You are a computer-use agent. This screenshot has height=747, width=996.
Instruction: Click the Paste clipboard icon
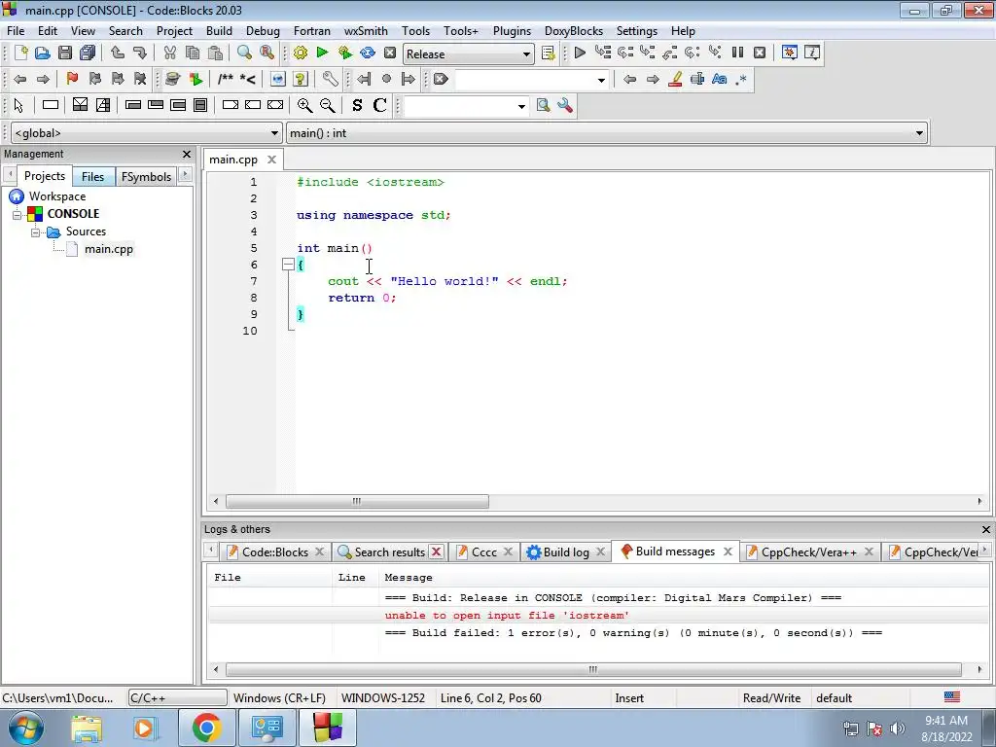pyautogui.click(x=215, y=53)
